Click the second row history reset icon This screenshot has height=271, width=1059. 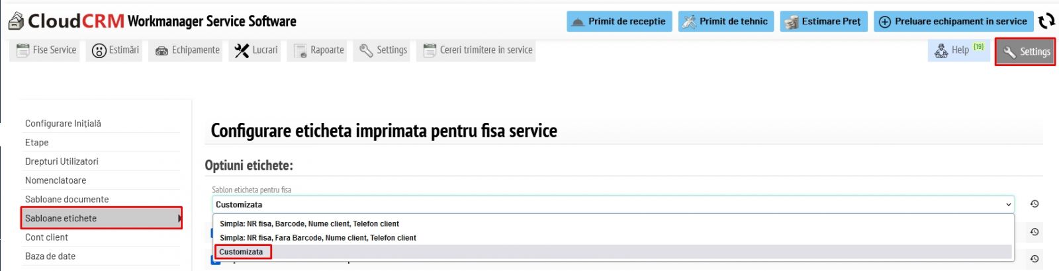(x=1035, y=232)
